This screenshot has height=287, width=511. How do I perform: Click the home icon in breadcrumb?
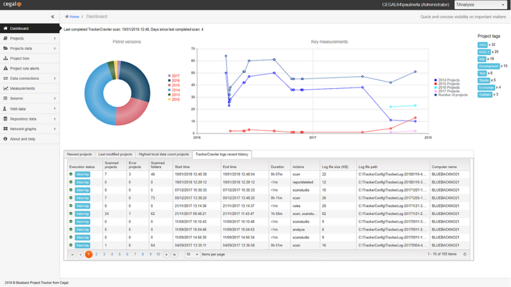click(67, 16)
